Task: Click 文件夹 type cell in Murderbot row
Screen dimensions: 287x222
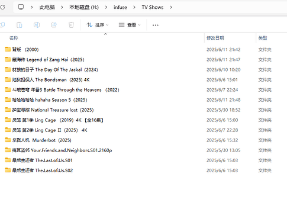Action: (x=265, y=140)
